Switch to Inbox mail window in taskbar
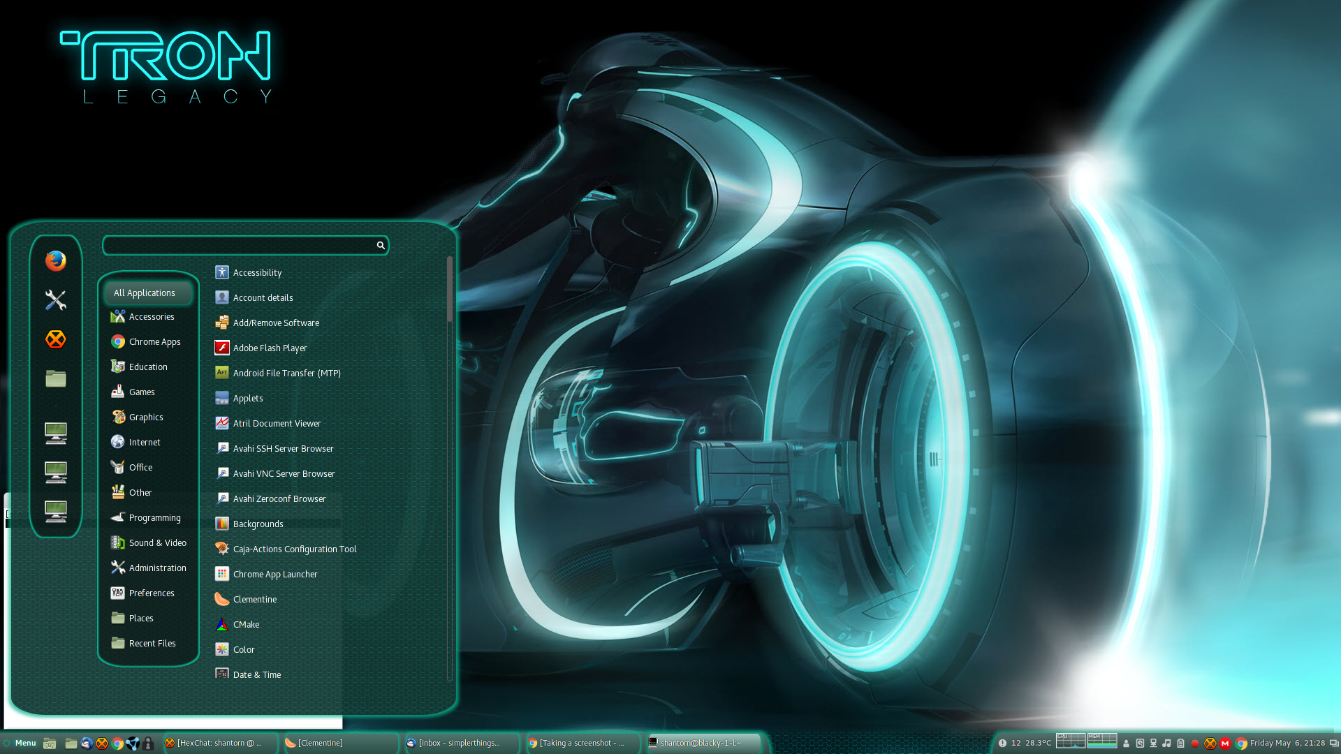 [x=461, y=743]
